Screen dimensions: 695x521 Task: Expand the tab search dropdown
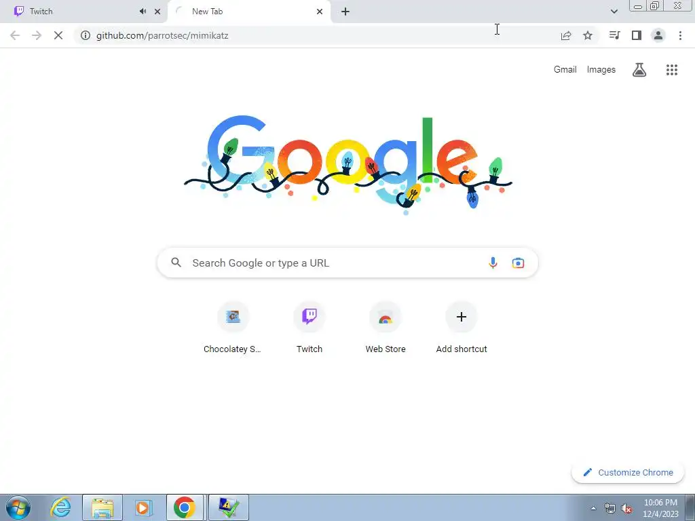click(x=614, y=12)
